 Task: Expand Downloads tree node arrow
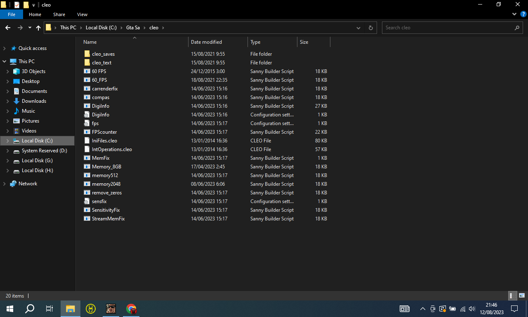click(x=8, y=101)
